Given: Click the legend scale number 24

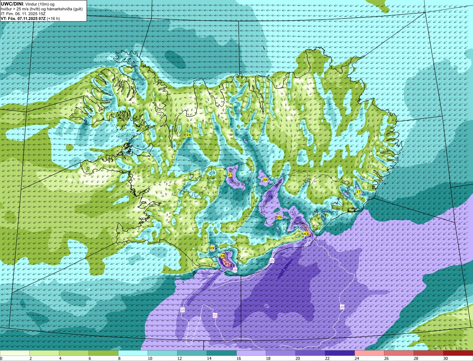Looking at the screenshot, I should [357, 358].
